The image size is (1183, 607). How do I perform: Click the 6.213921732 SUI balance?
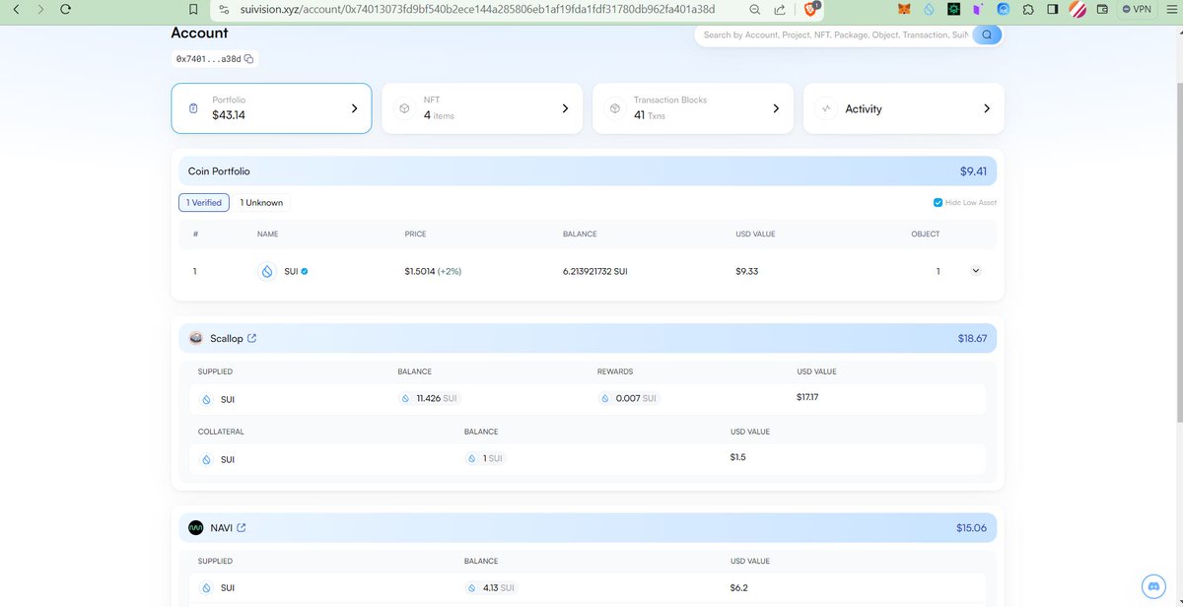(595, 271)
